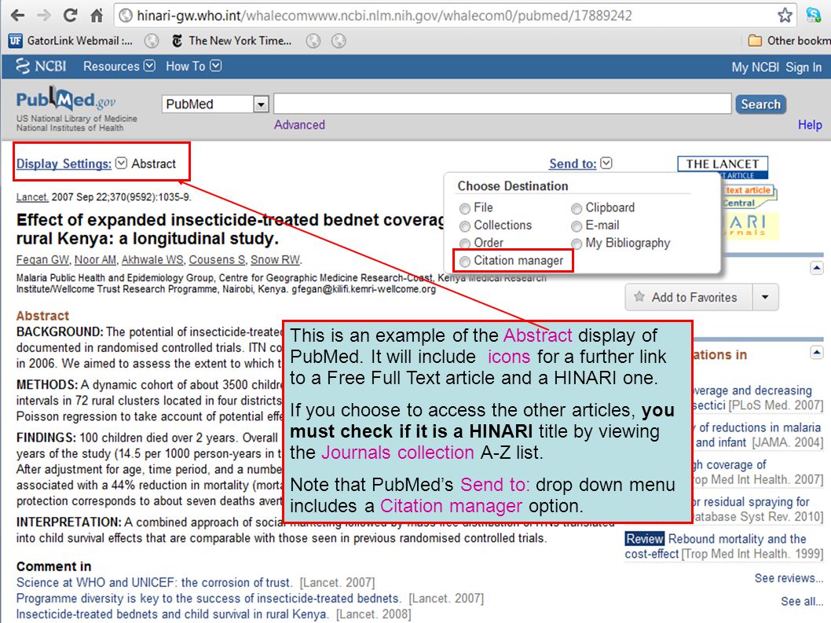This screenshot has height=623, width=831.
Task: Select the Clipboard destination radio button
Action: (577, 208)
